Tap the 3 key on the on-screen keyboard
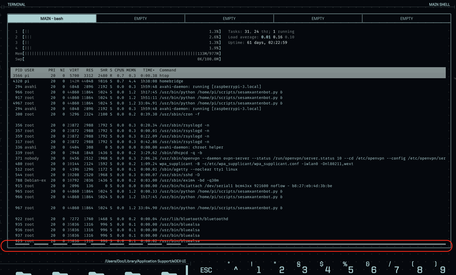This screenshot has width=456, height=275. [304, 269]
